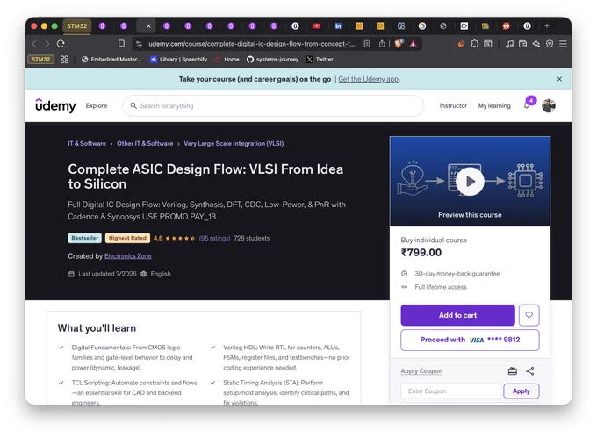Open the user profile avatar menu

(x=549, y=105)
